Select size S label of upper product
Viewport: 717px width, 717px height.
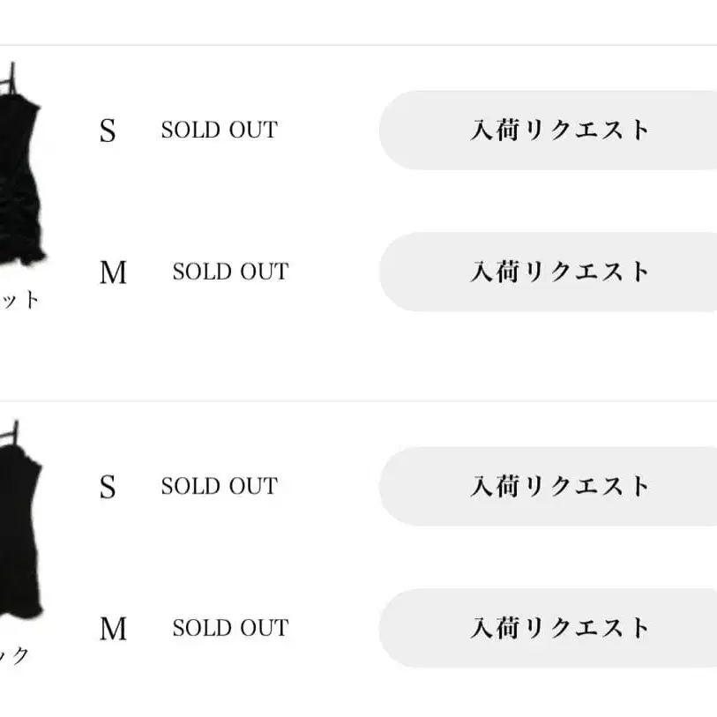(x=108, y=131)
